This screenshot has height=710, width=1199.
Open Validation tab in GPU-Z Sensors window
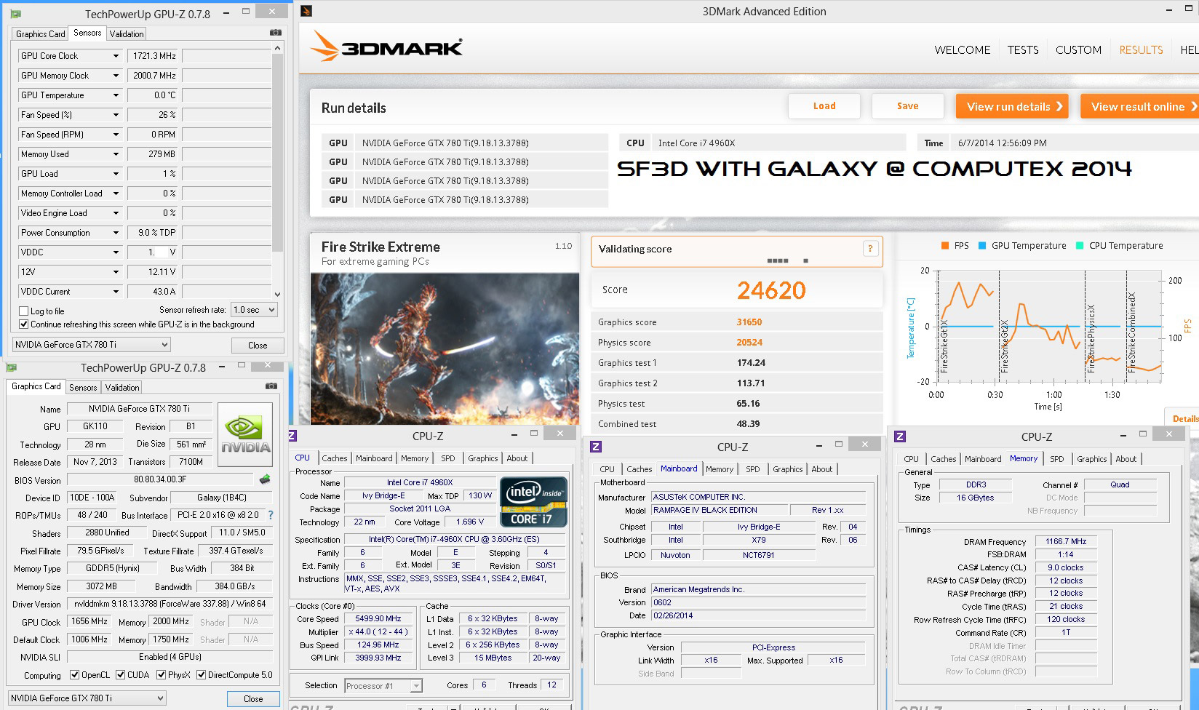click(x=127, y=34)
